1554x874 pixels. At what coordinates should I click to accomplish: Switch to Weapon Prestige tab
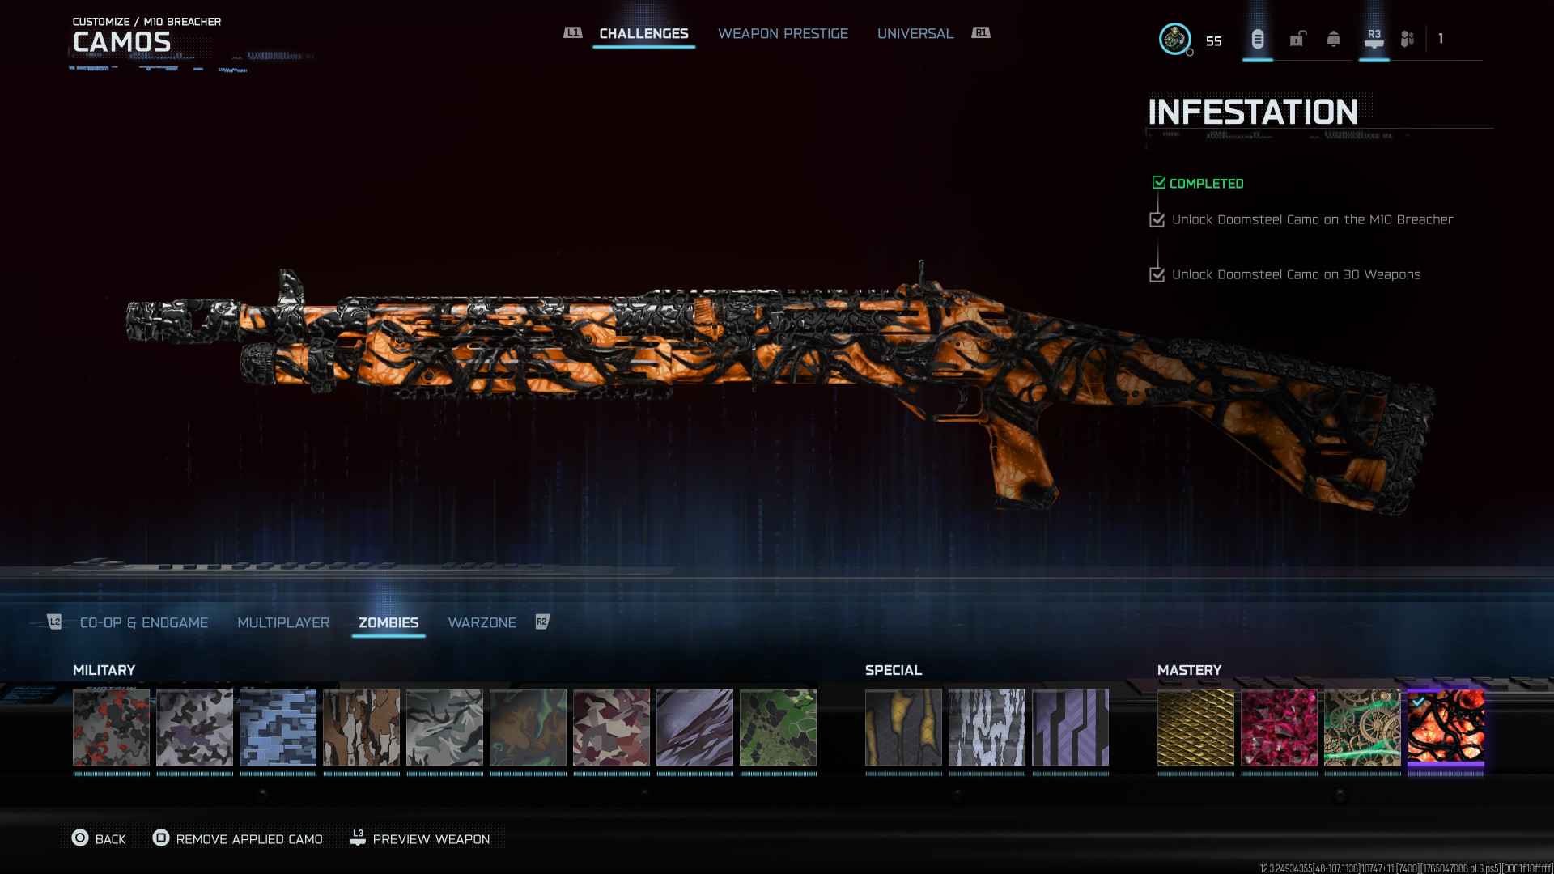click(x=783, y=33)
